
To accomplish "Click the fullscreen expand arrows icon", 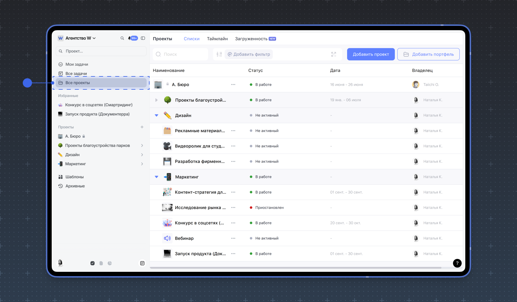I will tap(334, 54).
